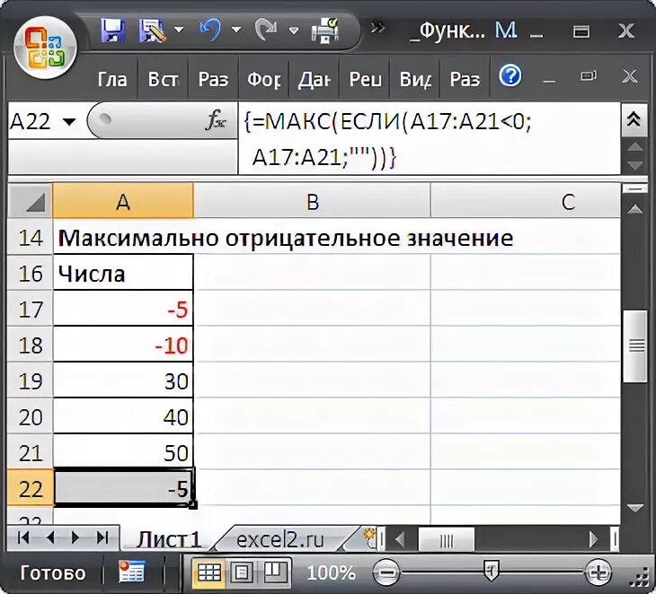The width and height of the screenshot is (656, 594).
Task: Click cell containing -10
Action: click(x=123, y=345)
